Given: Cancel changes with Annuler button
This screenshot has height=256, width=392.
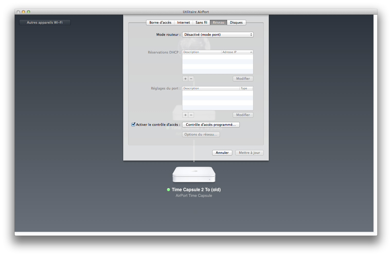Looking at the screenshot, I should [222, 153].
